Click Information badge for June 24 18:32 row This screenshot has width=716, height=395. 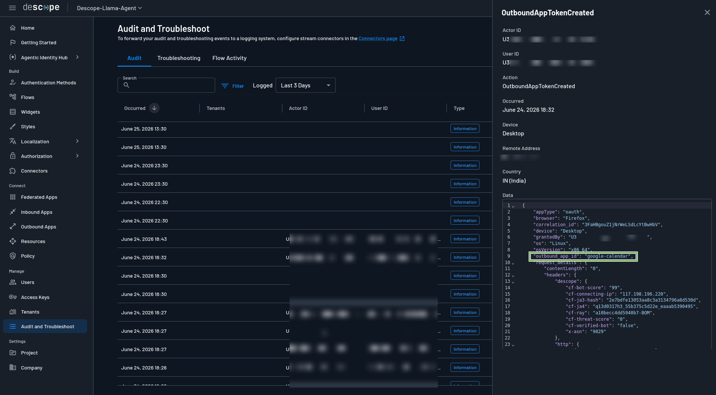click(x=465, y=257)
